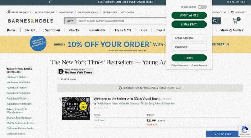Screen dimensions: 251x138
Task: Expand the Account dropdown chevron
Action: (225, 12)
